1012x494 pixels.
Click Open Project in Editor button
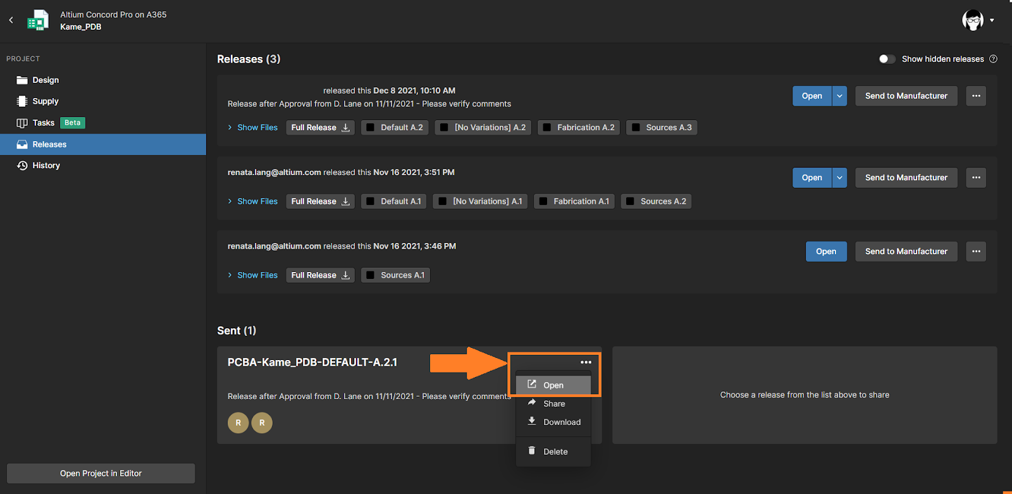(x=101, y=473)
